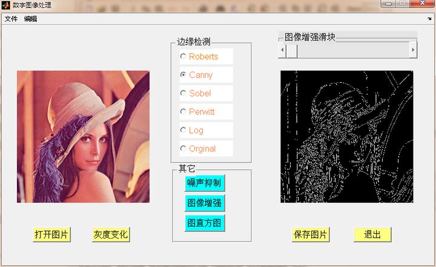This screenshot has height=267, width=436.
Task: Select the Orginal radio button
Action: click(x=206, y=149)
